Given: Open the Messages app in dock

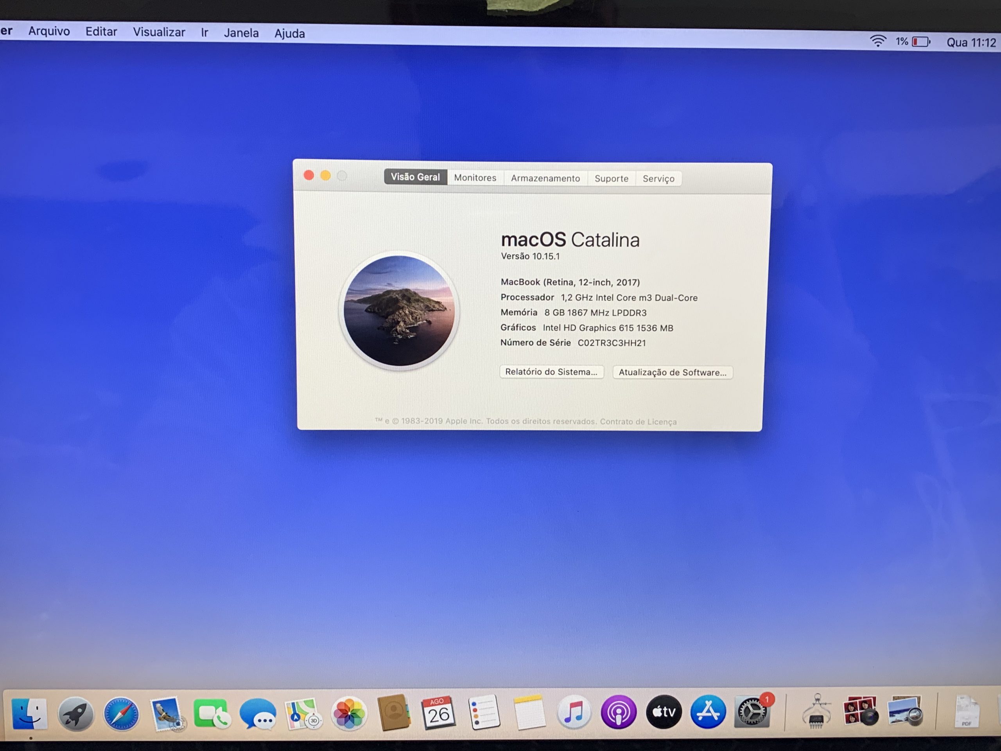Looking at the screenshot, I should click(x=258, y=714).
